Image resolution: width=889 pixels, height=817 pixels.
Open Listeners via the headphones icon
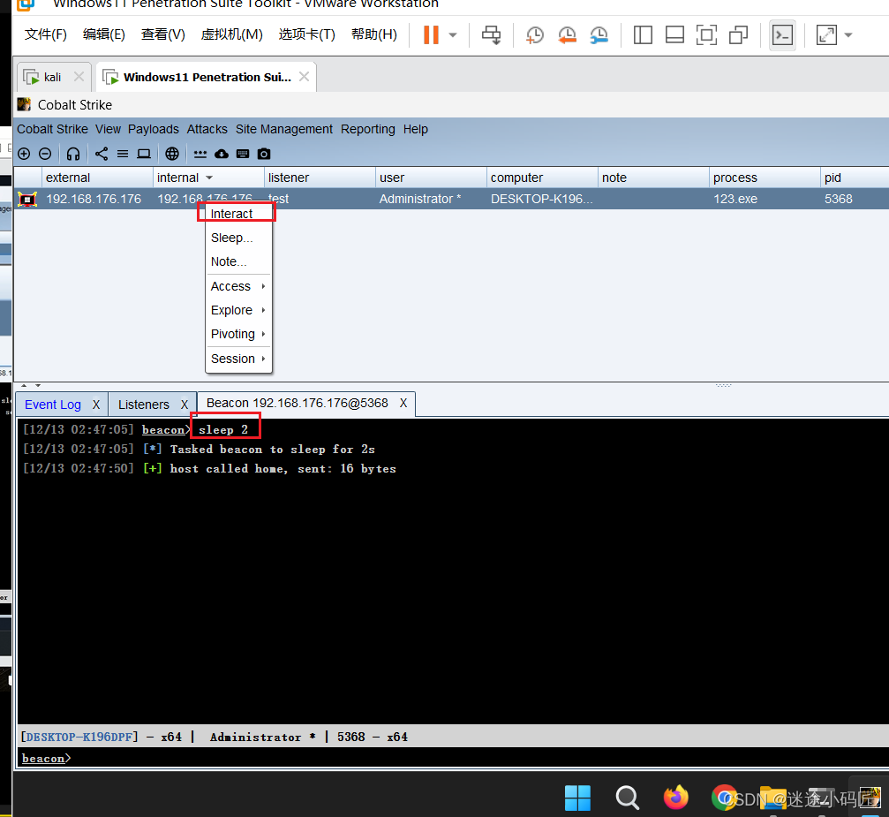(73, 154)
